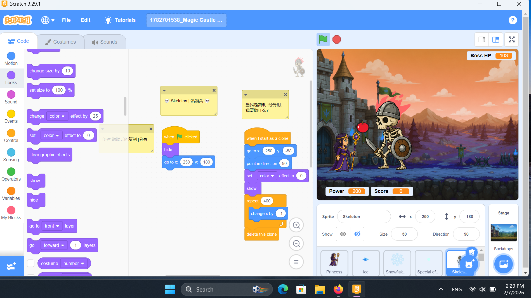Open color dropdown in the script's set effect block
Viewport: 531px width, 298px height.
267,176
